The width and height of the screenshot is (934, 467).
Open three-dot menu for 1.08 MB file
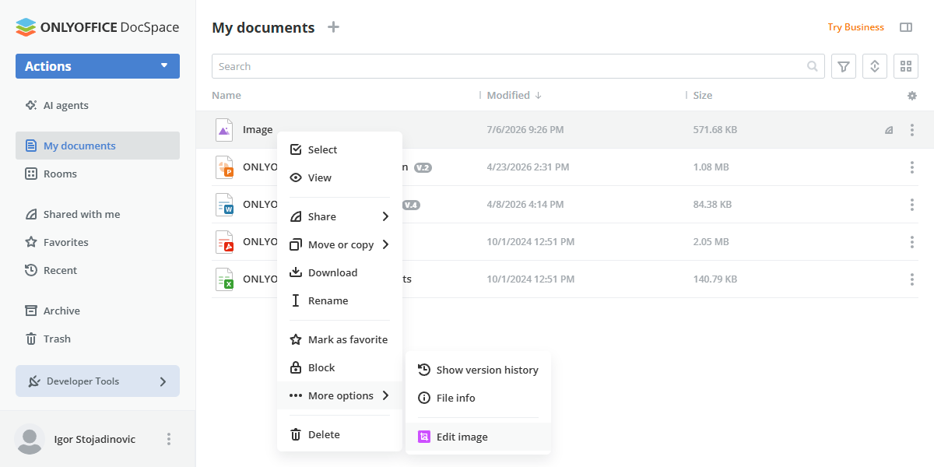pyautogui.click(x=912, y=167)
